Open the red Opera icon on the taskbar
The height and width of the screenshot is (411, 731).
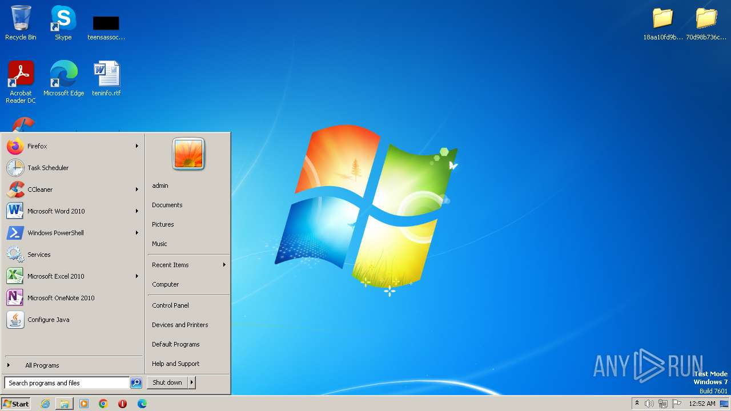(x=122, y=404)
